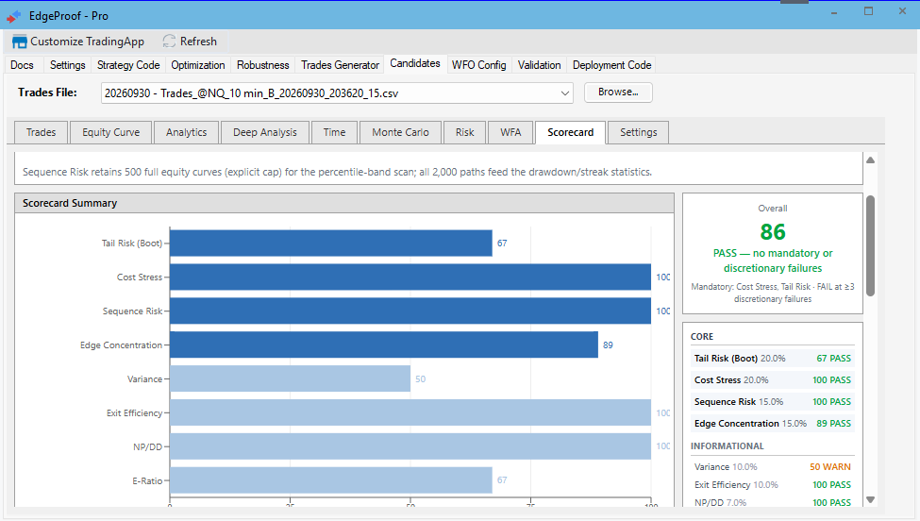920x521 pixels.
Task: Open the Monte Carlo sub-tab
Action: 400,132
